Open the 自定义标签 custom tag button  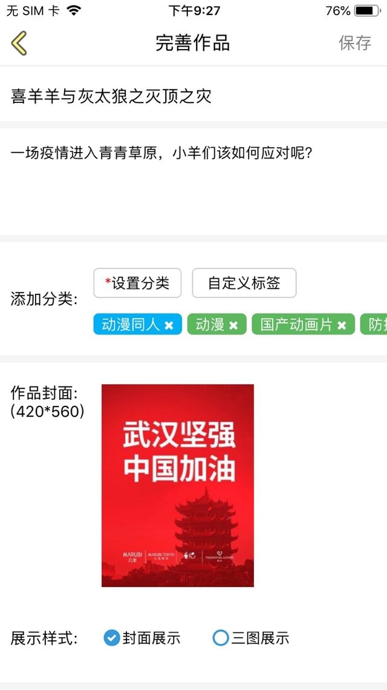pyautogui.click(x=244, y=283)
